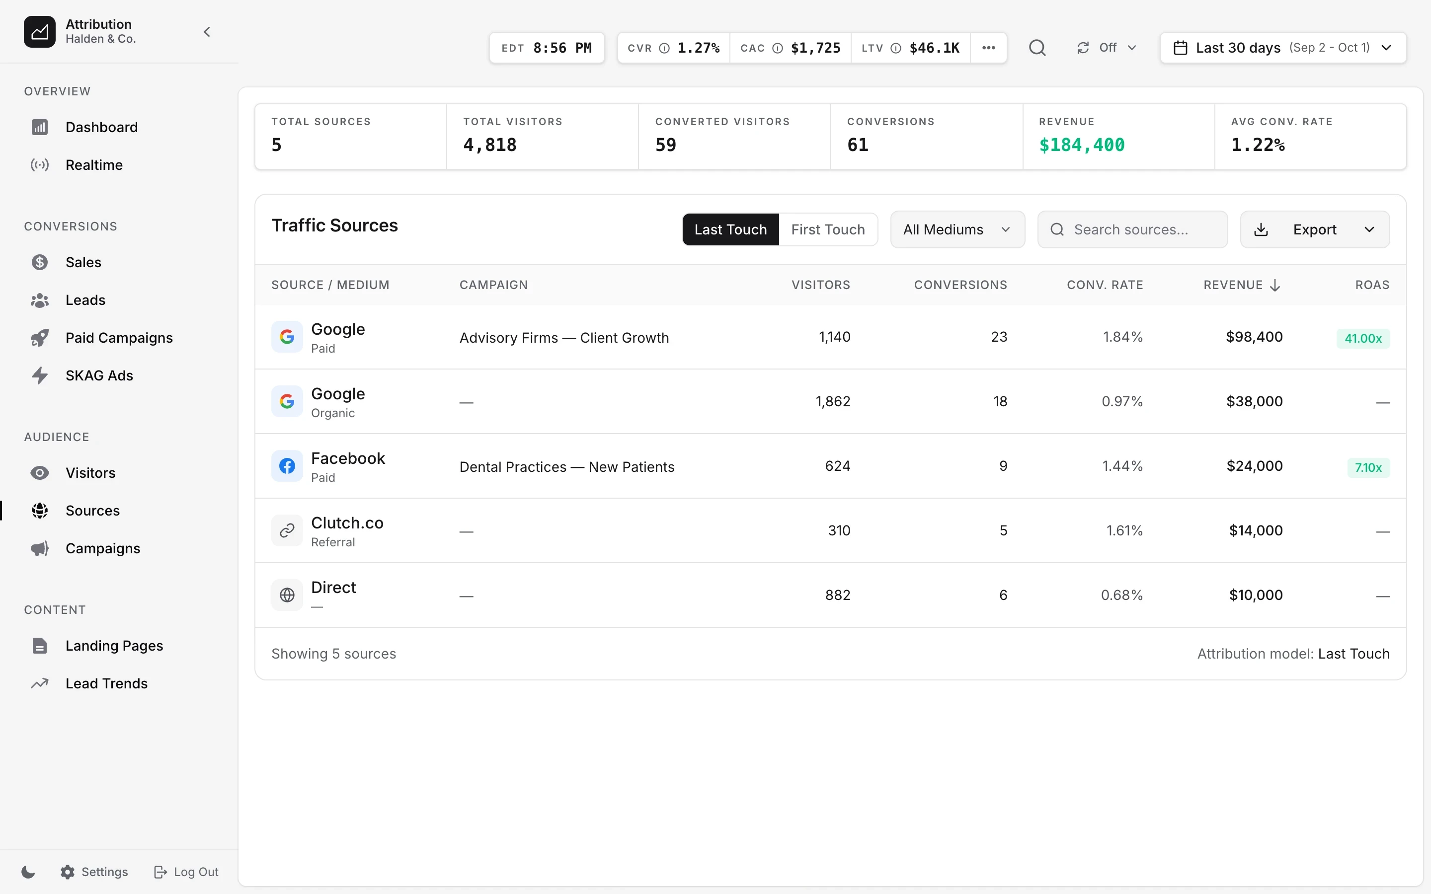The image size is (1431, 894).
Task: Select the Last Touch attribution toggle
Action: pyautogui.click(x=730, y=229)
